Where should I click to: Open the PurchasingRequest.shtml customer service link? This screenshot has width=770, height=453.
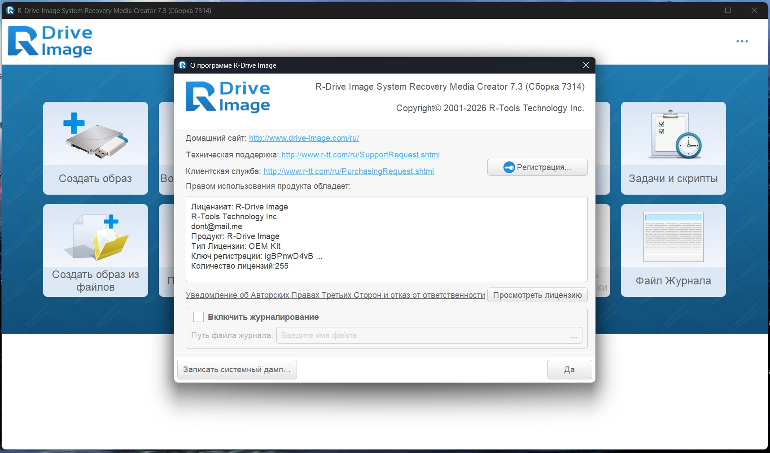(x=349, y=171)
